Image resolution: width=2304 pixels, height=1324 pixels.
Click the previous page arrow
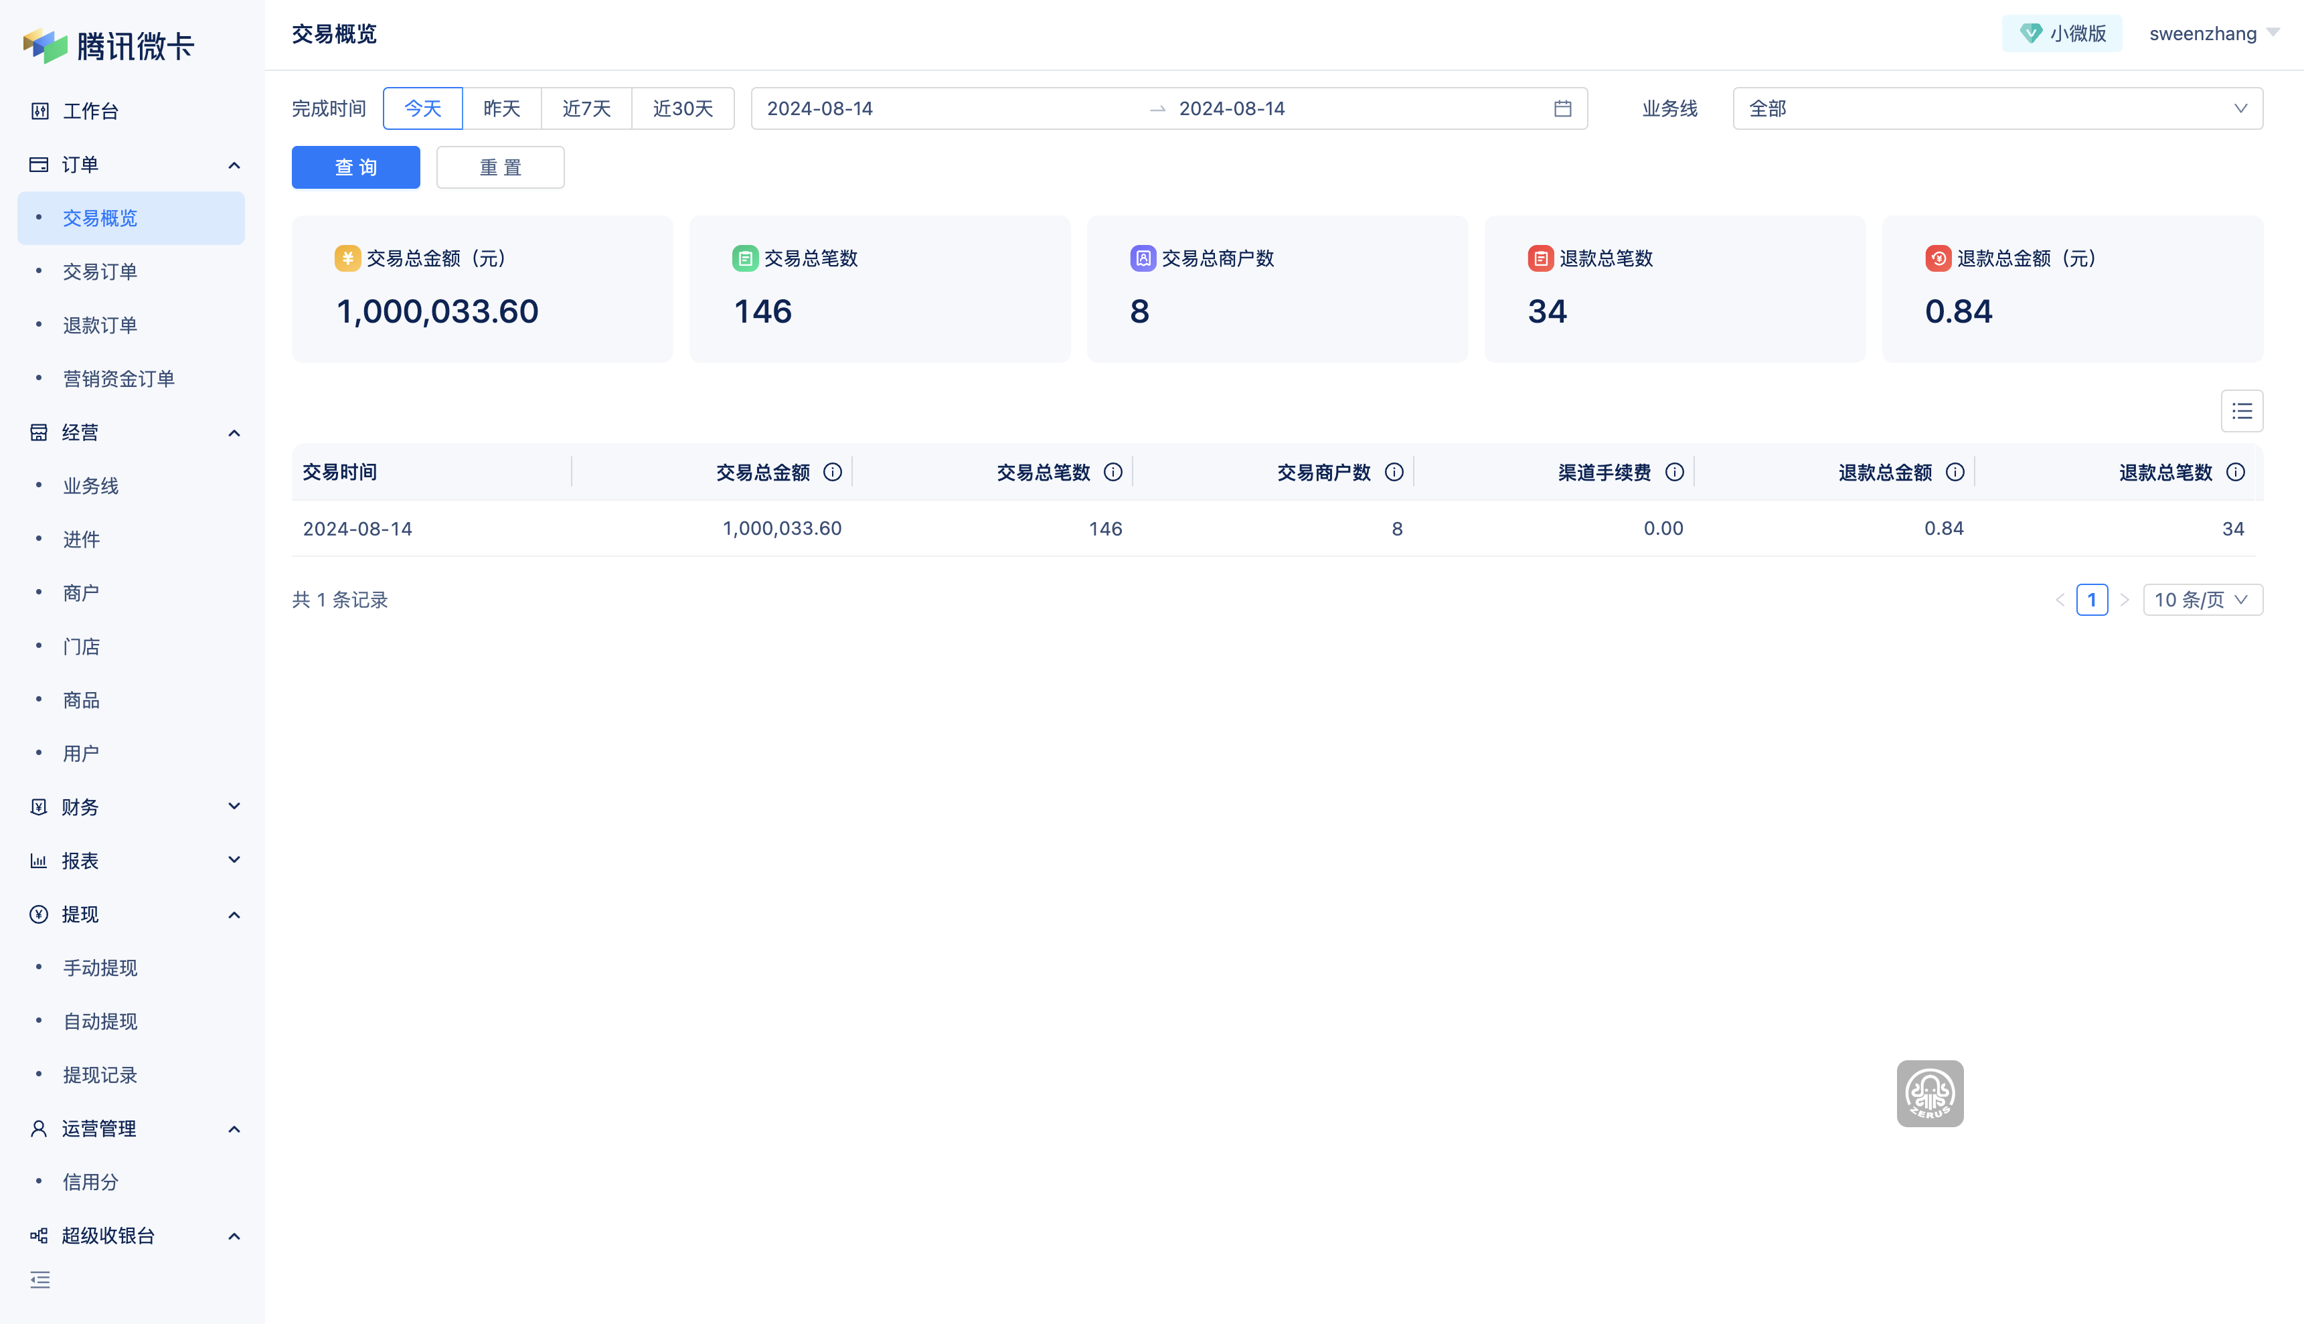click(x=2060, y=599)
